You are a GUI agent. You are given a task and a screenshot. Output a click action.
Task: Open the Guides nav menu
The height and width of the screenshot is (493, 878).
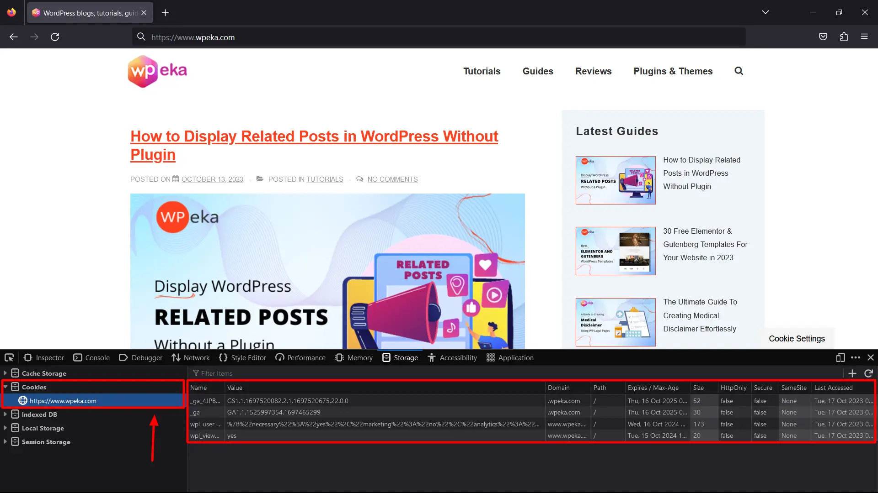point(538,71)
